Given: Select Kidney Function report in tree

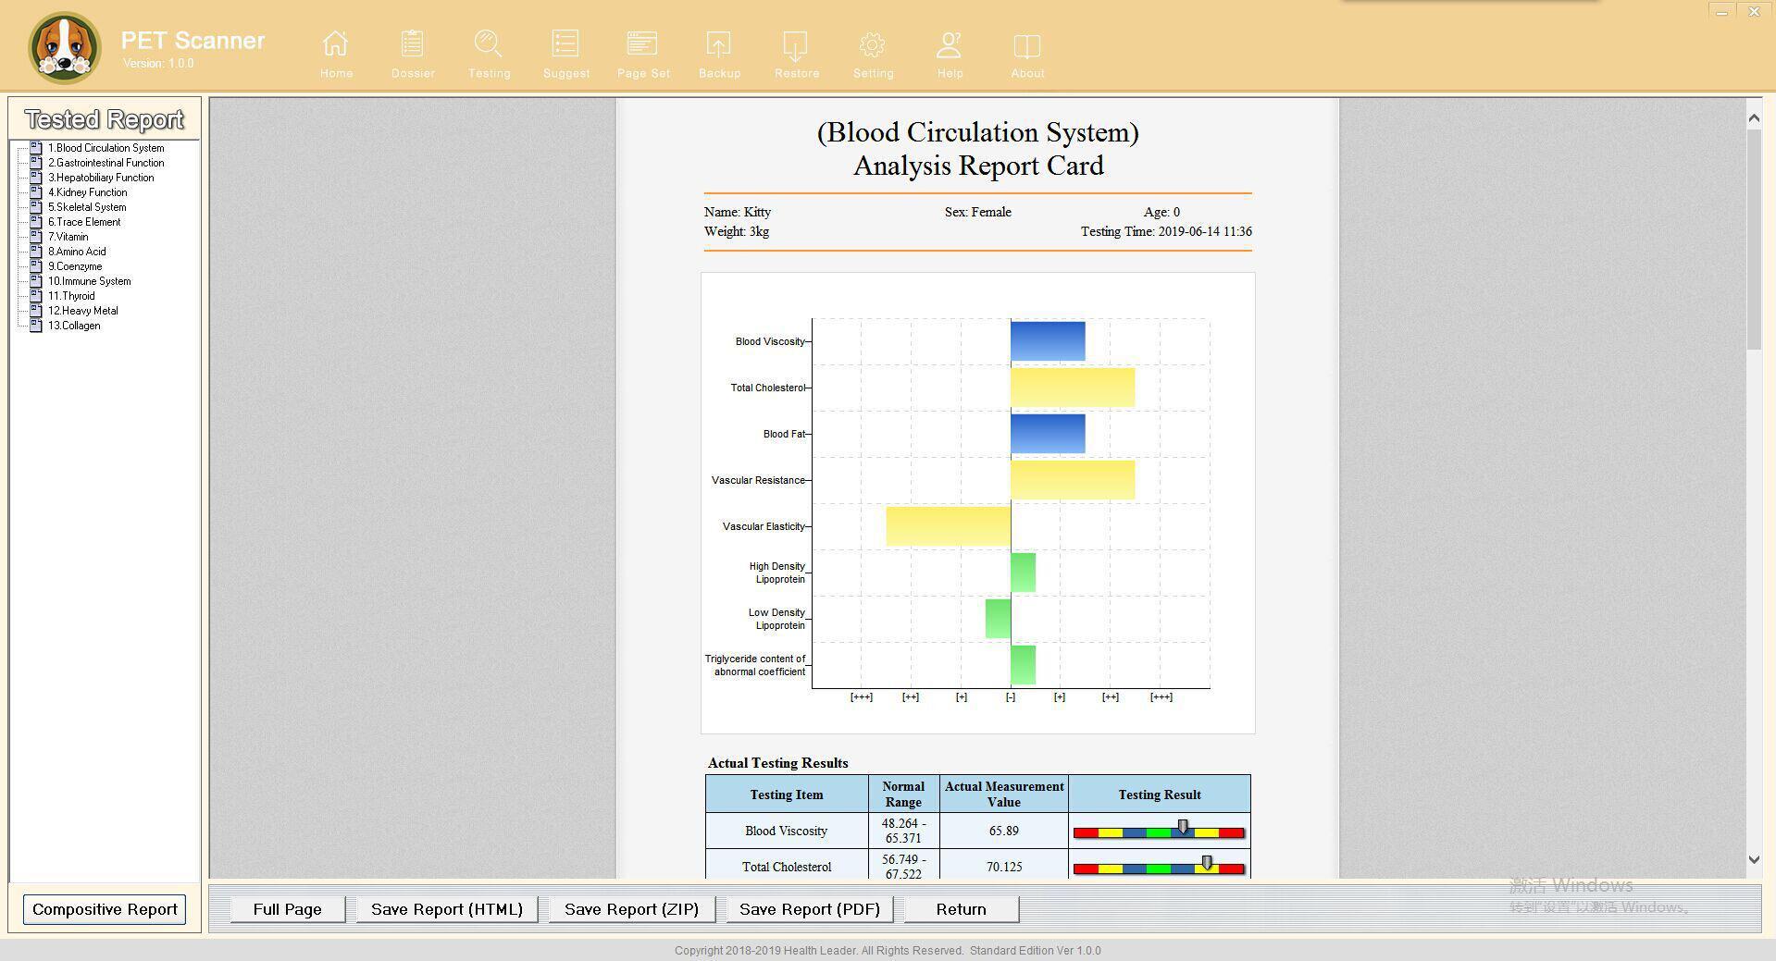Looking at the screenshot, I should pyautogui.click(x=87, y=192).
